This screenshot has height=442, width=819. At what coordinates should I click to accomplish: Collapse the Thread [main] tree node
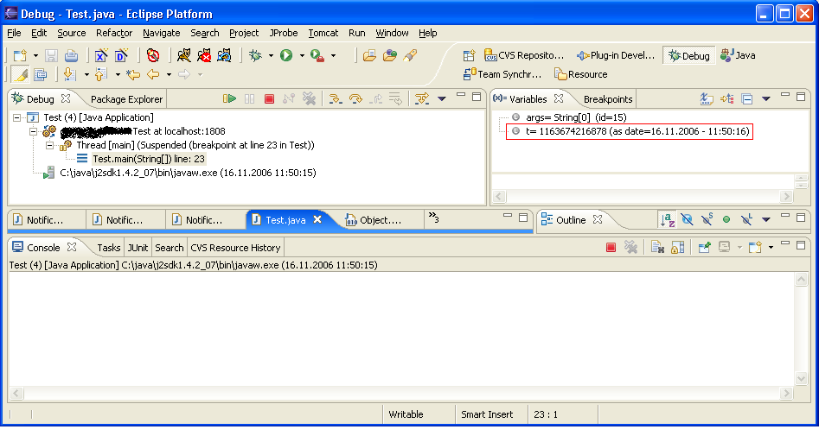tap(49, 145)
